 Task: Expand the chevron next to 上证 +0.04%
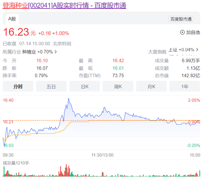tap(197, 50)
